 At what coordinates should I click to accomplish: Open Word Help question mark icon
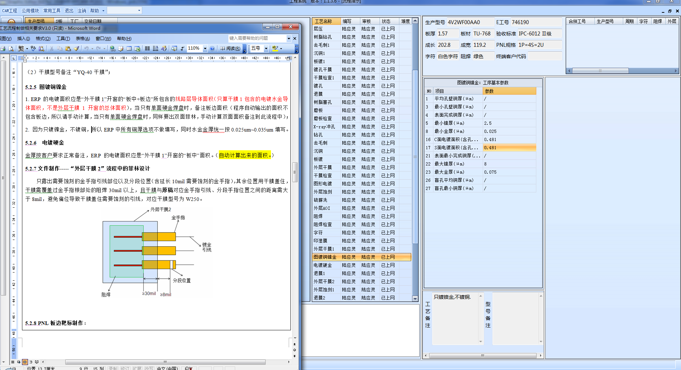(x=212, y=49)
